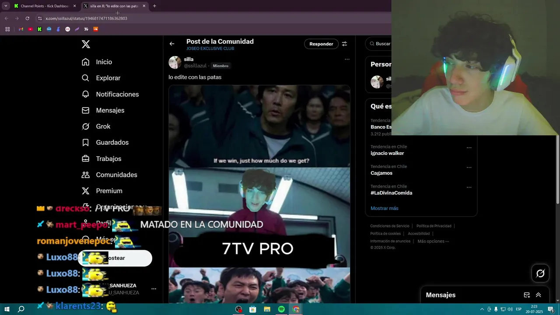Open Explorar in the X sidebar

pyautogui.click(x=101, y=78)
